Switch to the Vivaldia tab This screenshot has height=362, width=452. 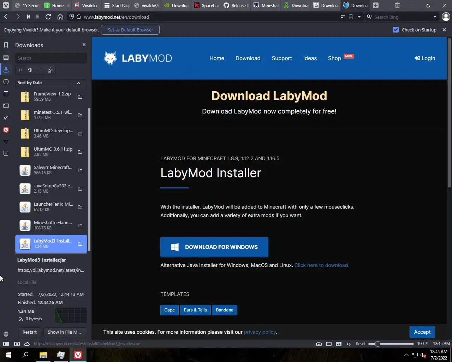click(86, 5)
